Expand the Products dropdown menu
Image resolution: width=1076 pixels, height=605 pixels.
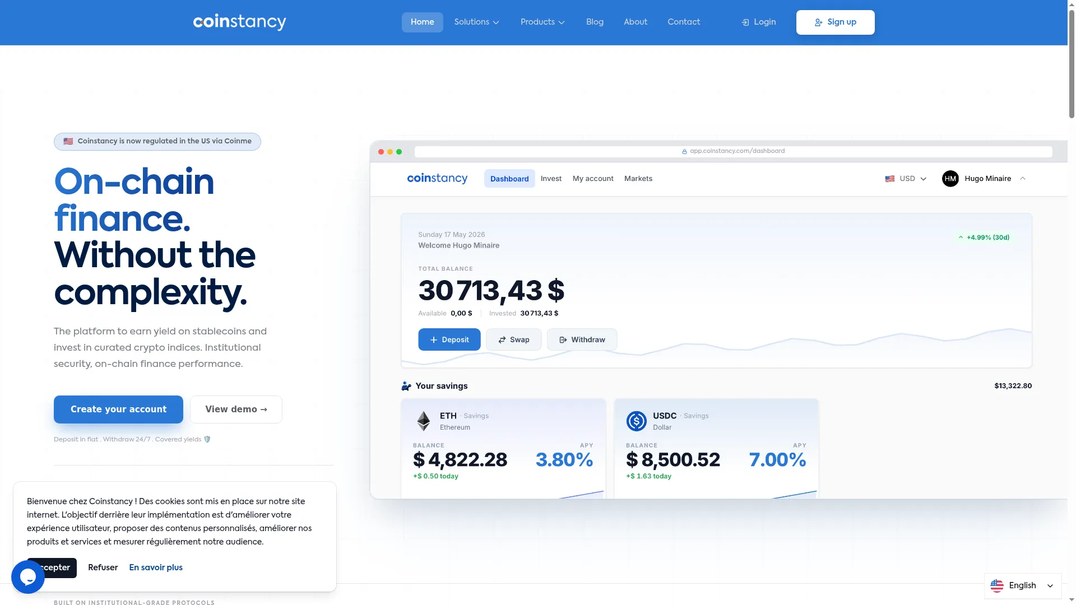(x=542, y=22)
